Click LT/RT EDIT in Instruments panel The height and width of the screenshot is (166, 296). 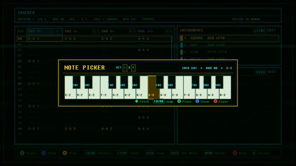coord(265,30)
